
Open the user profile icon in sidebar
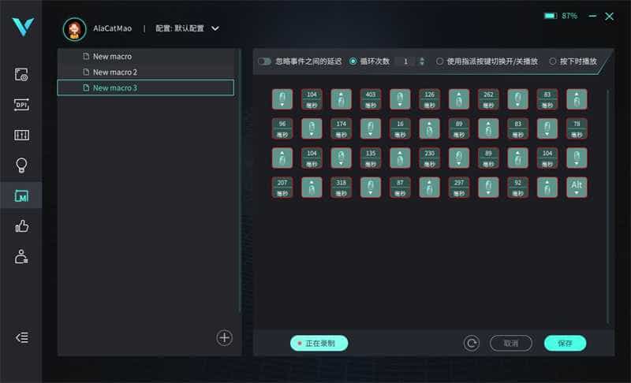pyautogui.click(x=22, y=256)
